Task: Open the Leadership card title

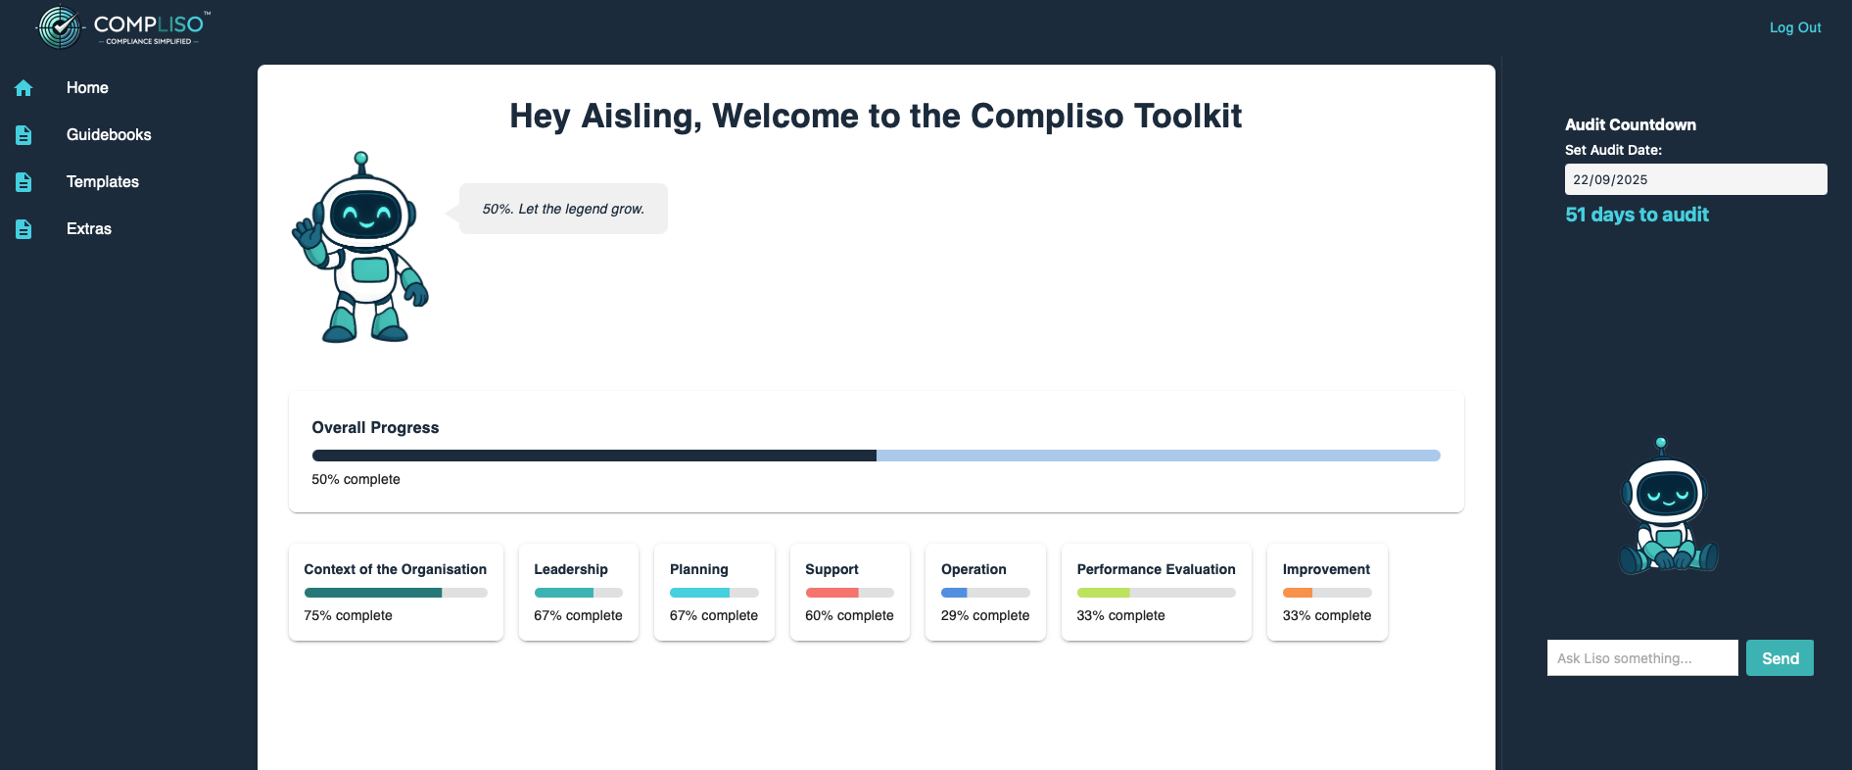Action: (x=571, y=569)
